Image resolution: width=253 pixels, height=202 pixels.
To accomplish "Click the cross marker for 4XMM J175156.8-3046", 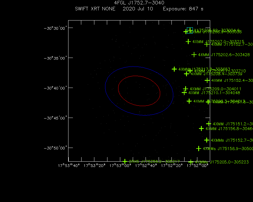I will click(x=202, y=129).
